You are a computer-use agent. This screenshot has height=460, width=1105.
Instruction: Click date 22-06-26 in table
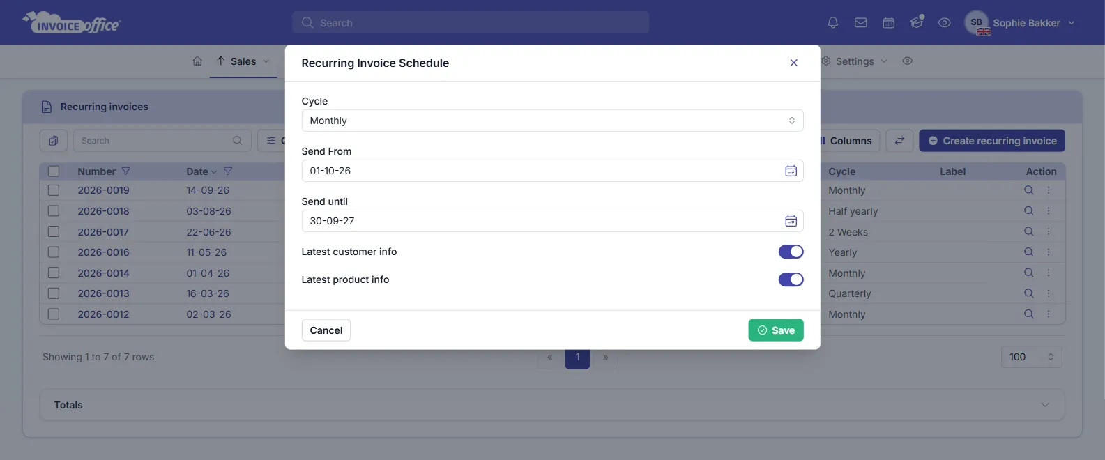tap(208, 232)
